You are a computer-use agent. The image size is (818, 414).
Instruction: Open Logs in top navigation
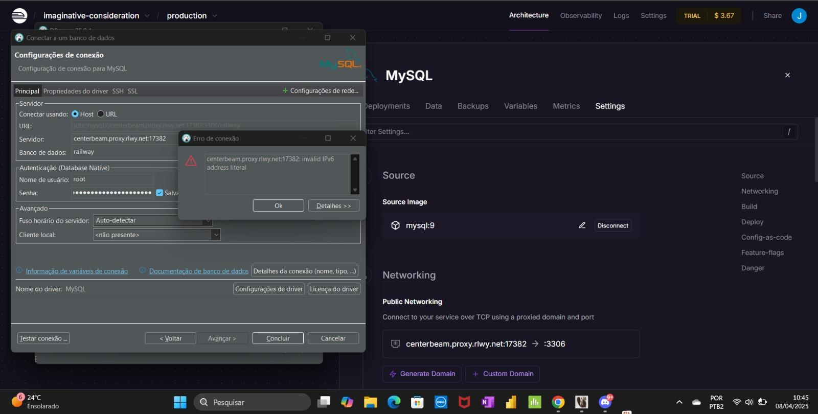[x=621, y=16]
